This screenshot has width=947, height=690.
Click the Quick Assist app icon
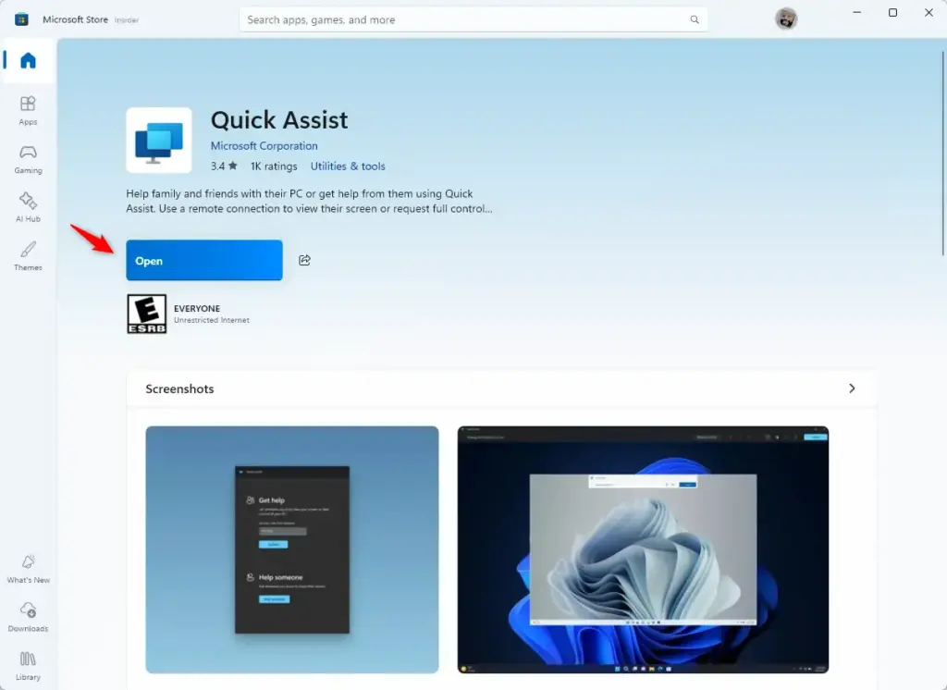(x=159, y=141)
